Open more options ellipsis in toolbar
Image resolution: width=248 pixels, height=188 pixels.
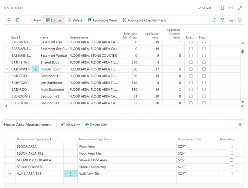pos(174,20)
